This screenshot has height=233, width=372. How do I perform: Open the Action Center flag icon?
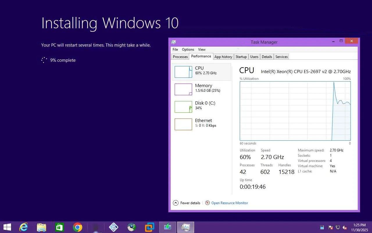click(x=330, y=227)
